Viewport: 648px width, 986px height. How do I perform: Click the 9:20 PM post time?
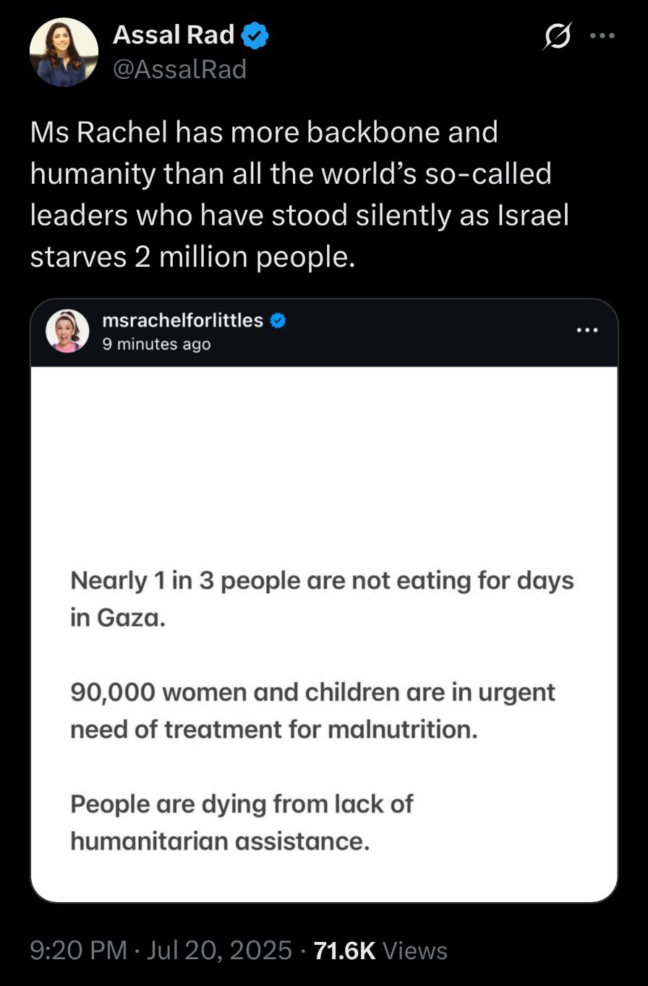[79, 950]
